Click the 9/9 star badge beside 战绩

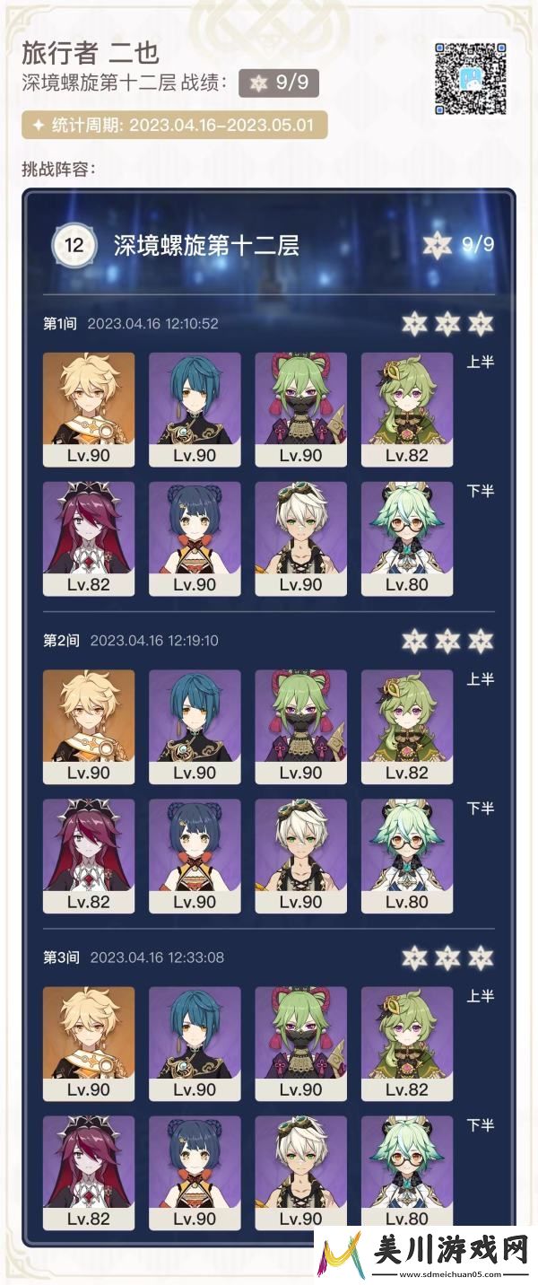point(279,83)
